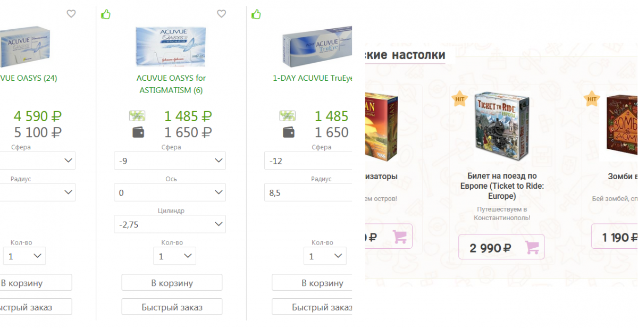Open the Сфера dropdown showing -12
The width and height of the screenshot is (638, 328).
pos(308,161)
